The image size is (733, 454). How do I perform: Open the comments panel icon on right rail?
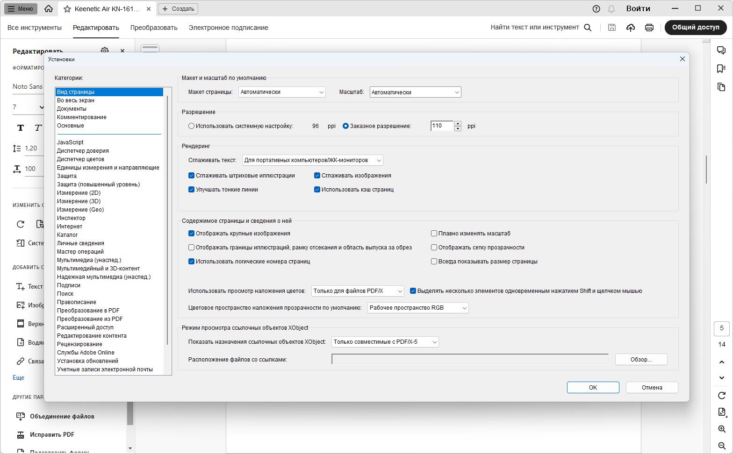[x=721, y=50]
